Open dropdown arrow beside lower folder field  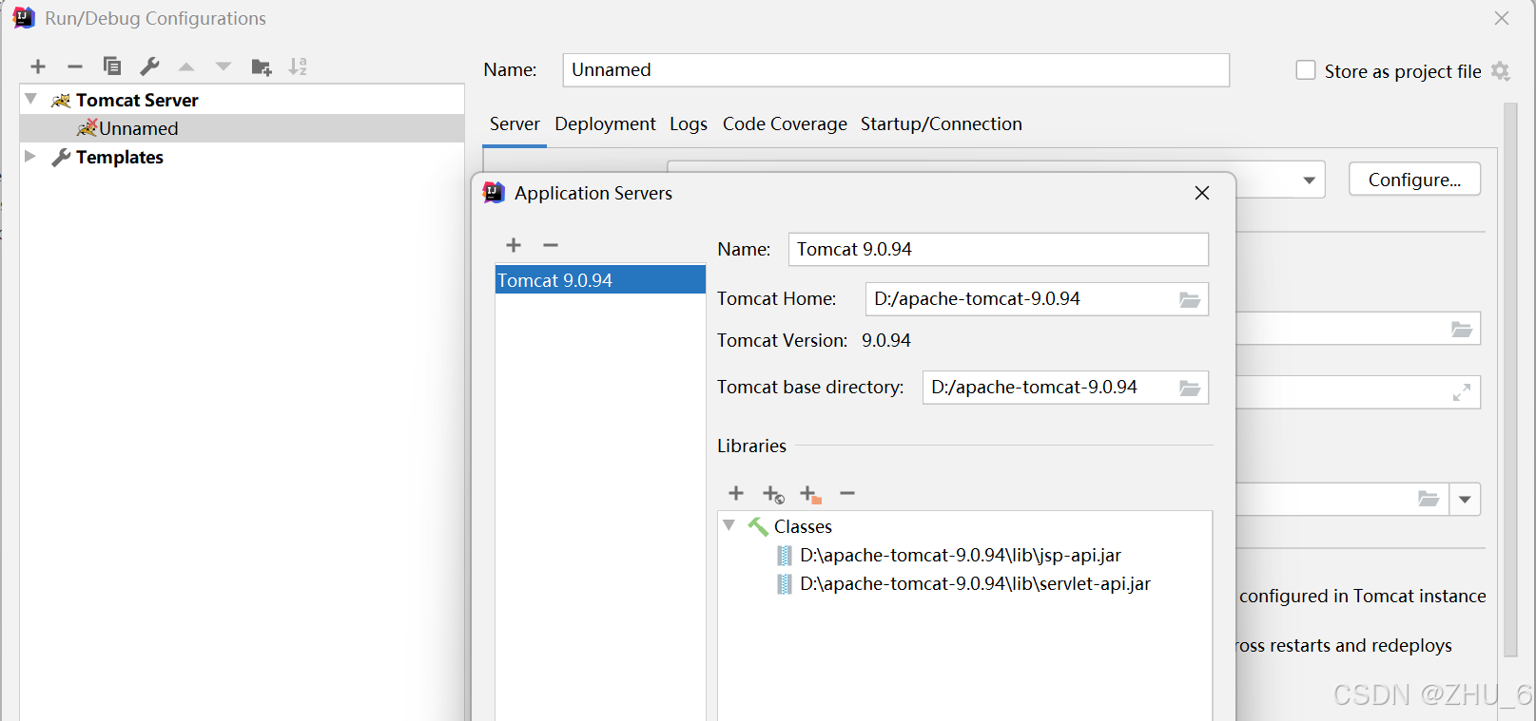pos(1465,500)
